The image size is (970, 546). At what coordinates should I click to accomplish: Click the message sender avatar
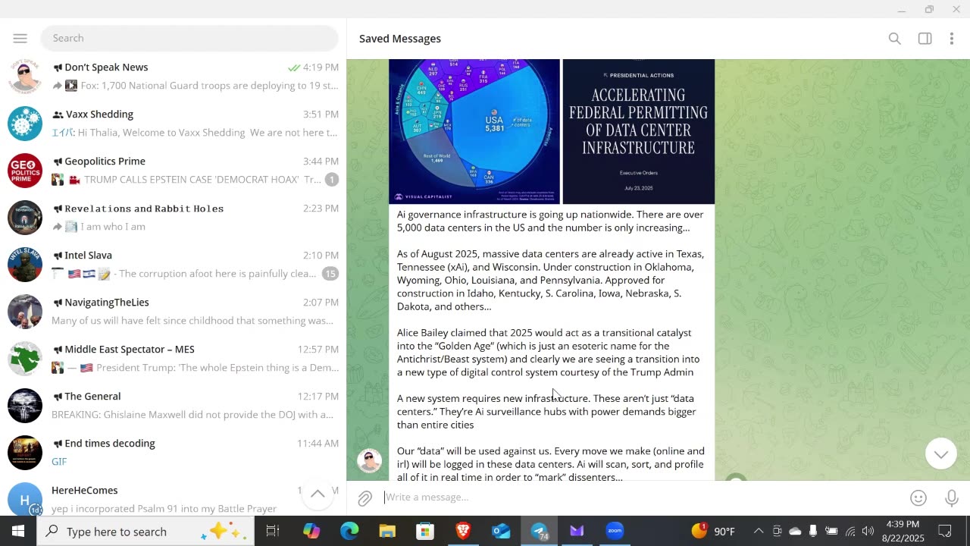tap(370, 460)
